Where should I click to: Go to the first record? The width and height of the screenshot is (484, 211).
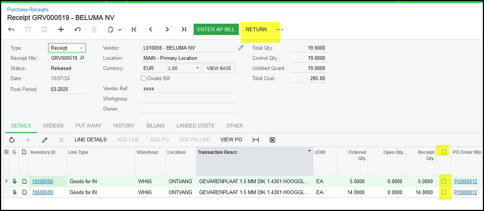click(134, 29)
